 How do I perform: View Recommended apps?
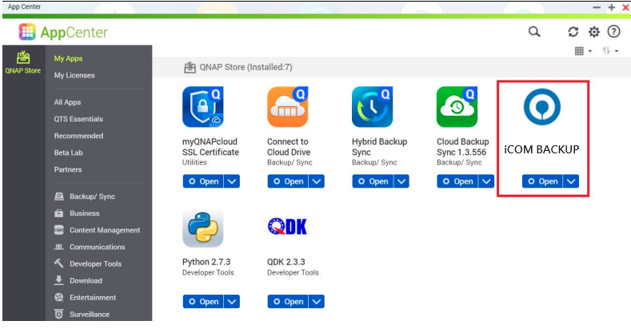click(78, 136)
